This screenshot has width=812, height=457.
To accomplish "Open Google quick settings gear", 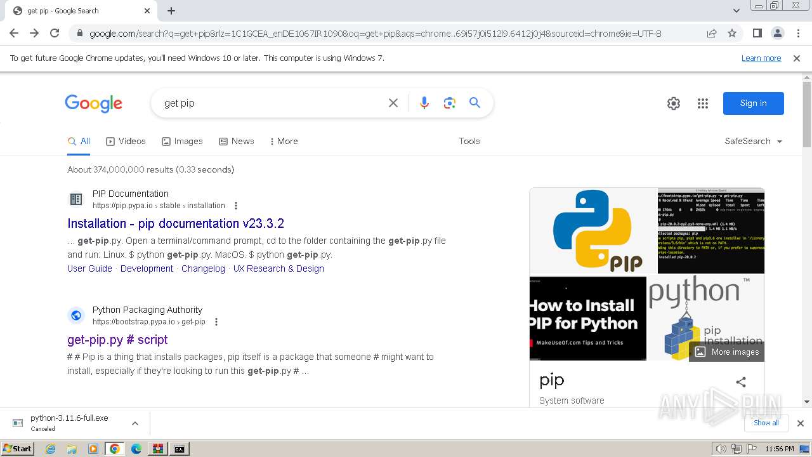I will (x=674, y=103).
